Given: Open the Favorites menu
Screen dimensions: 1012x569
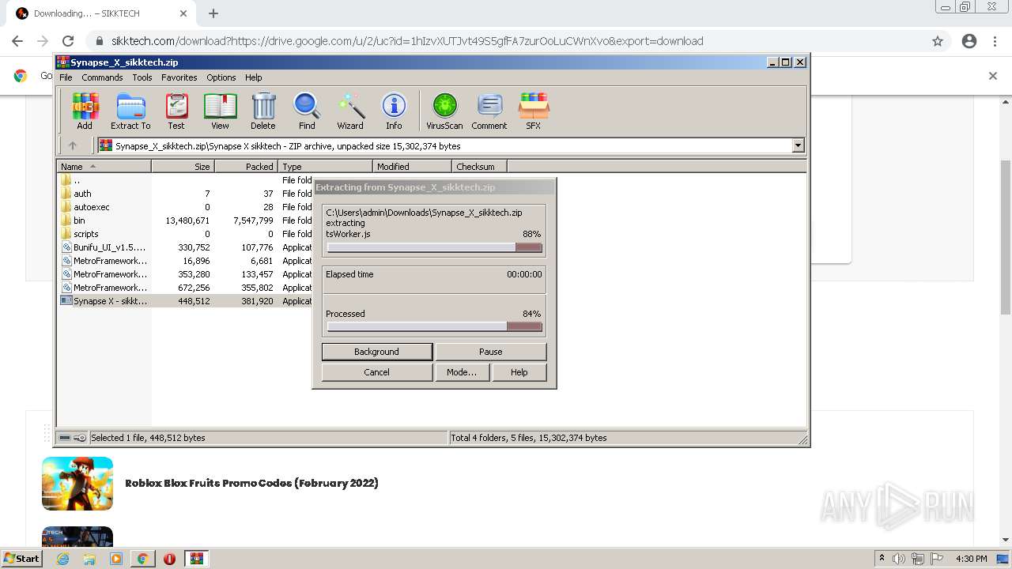Looking at the screenshot, I should (179, 77).
